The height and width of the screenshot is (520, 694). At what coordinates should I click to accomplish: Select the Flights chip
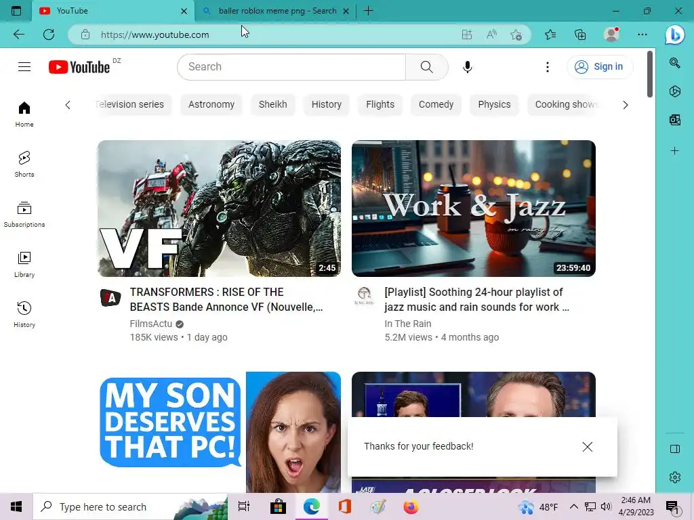380,104
